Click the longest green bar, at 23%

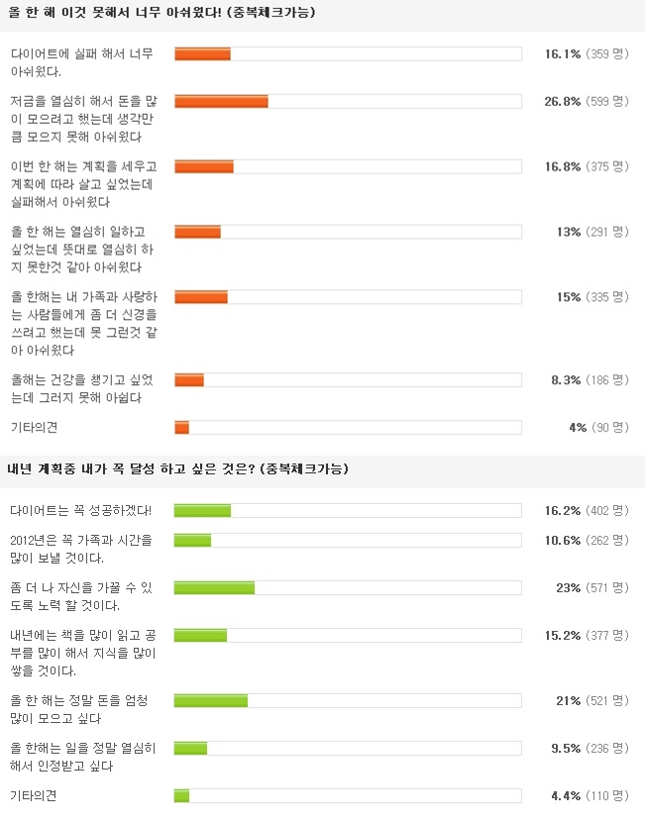[214, 588]
